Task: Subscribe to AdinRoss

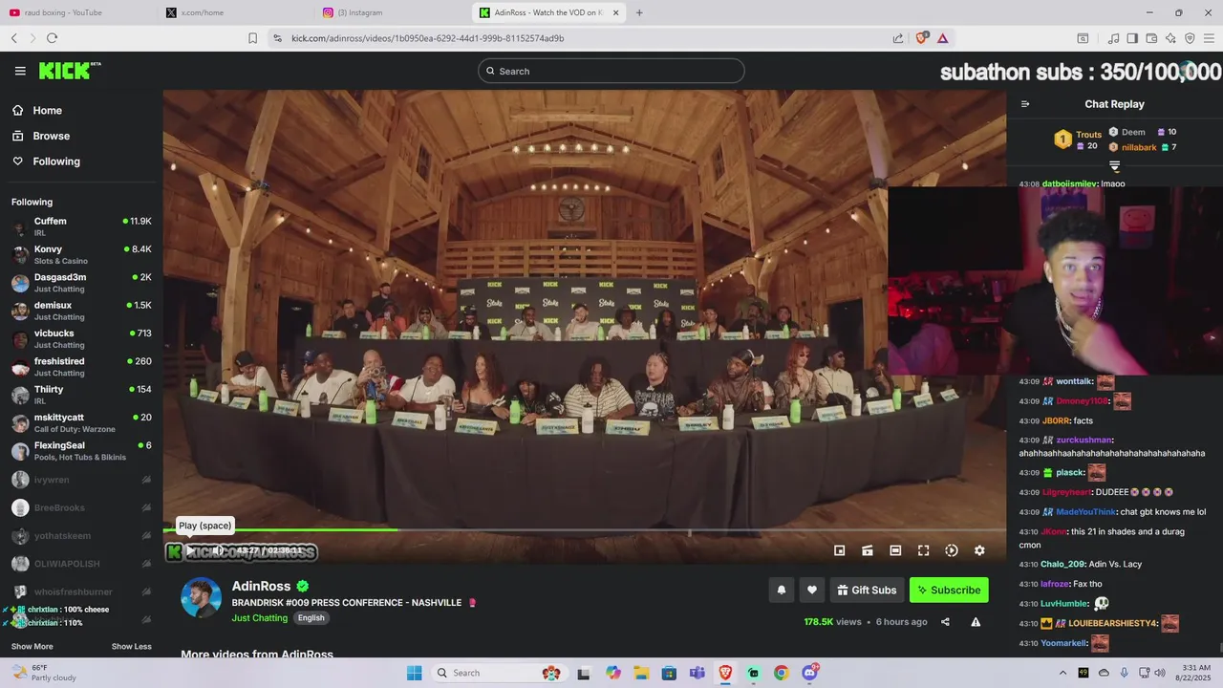Action: coord(949,590)
